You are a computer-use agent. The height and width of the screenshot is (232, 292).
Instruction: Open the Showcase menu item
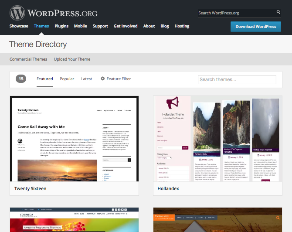19,26
